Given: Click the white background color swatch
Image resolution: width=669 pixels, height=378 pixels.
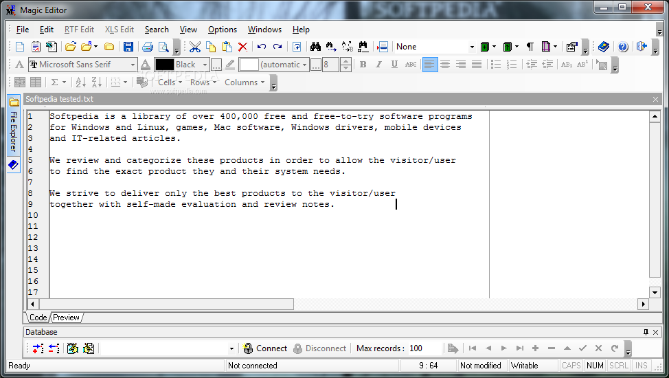Looking at the screenshot, I should point(249,65).
